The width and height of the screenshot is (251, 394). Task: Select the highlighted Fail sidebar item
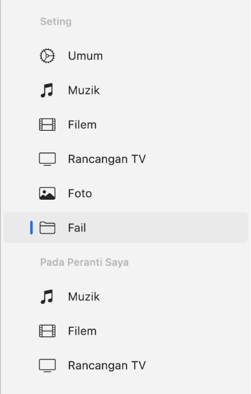click(x=125, y=228)
